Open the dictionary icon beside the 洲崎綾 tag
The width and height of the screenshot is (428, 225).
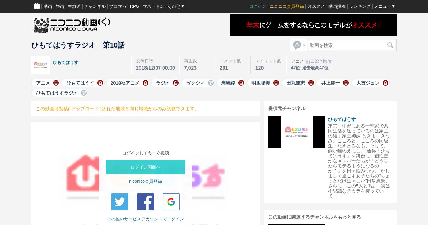click(x=241, y=83)
